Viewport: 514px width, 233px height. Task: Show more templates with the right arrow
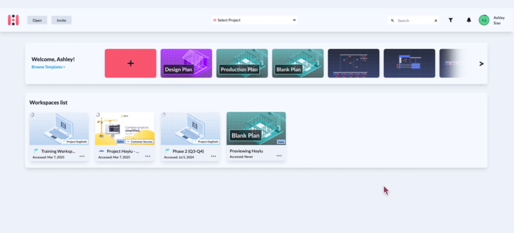(481, 64)
